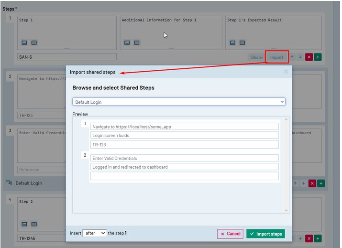The width and height of the screenshot is (342, 248).
Task: Open the Insert after/before position dropdown
Action: pyautogui.click(x=95, y=233)
